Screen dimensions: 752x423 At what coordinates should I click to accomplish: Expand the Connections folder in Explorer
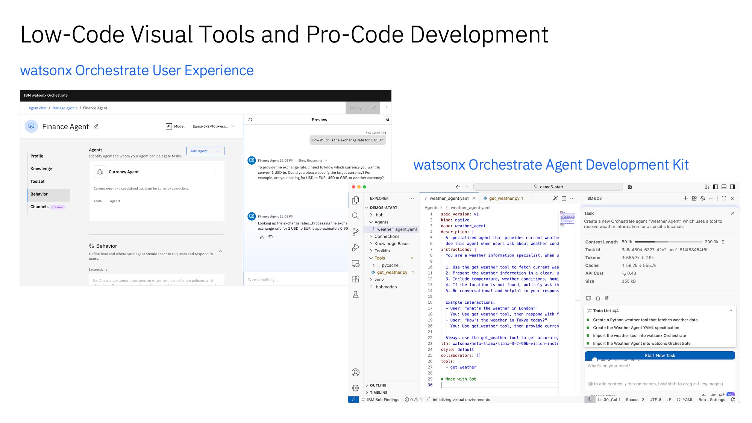click(x=387, y=237)
